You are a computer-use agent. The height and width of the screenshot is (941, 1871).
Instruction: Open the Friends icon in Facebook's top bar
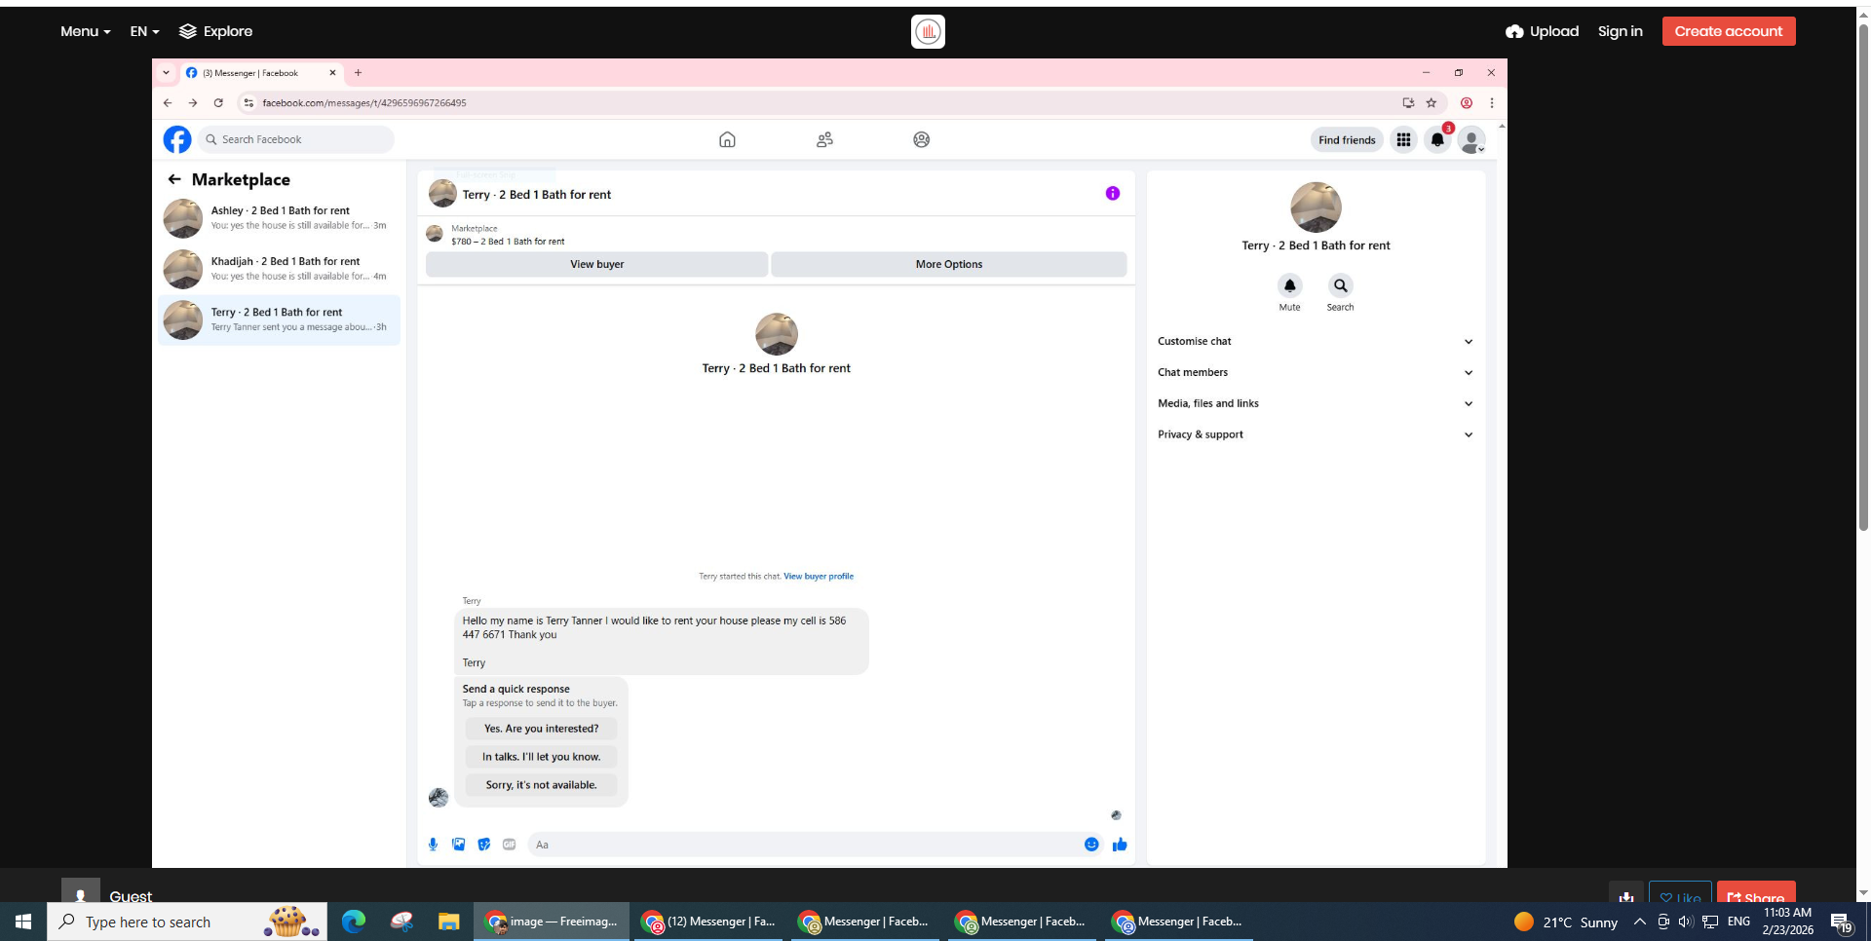pos(824,139)
